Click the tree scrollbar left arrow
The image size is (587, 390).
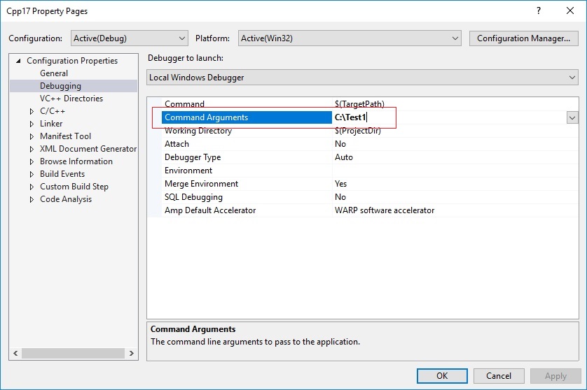15,353
